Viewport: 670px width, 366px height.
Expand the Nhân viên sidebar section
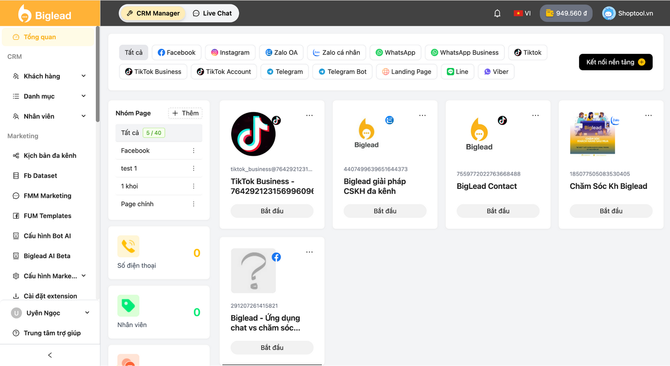[49, 116]
